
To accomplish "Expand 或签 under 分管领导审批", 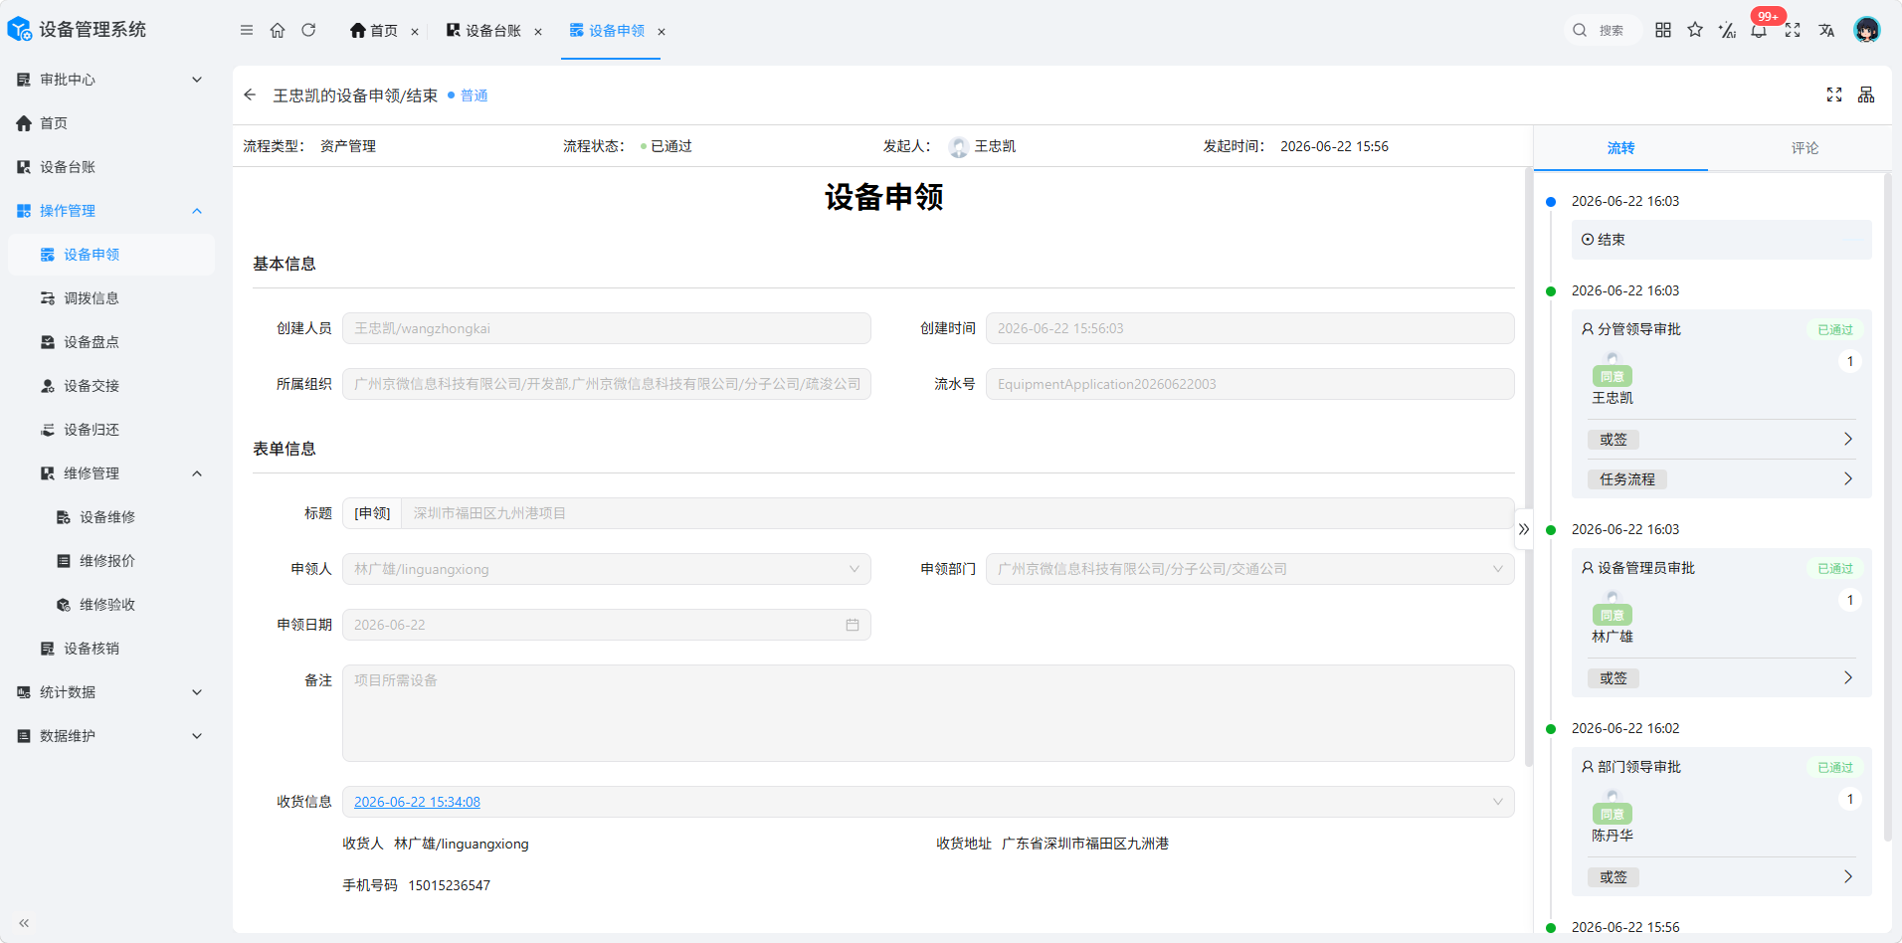I will click(x=1722, y=440).
